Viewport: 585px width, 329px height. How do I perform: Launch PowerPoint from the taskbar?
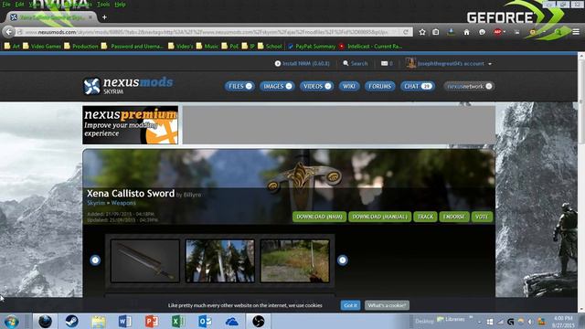[x=152, y=321]
